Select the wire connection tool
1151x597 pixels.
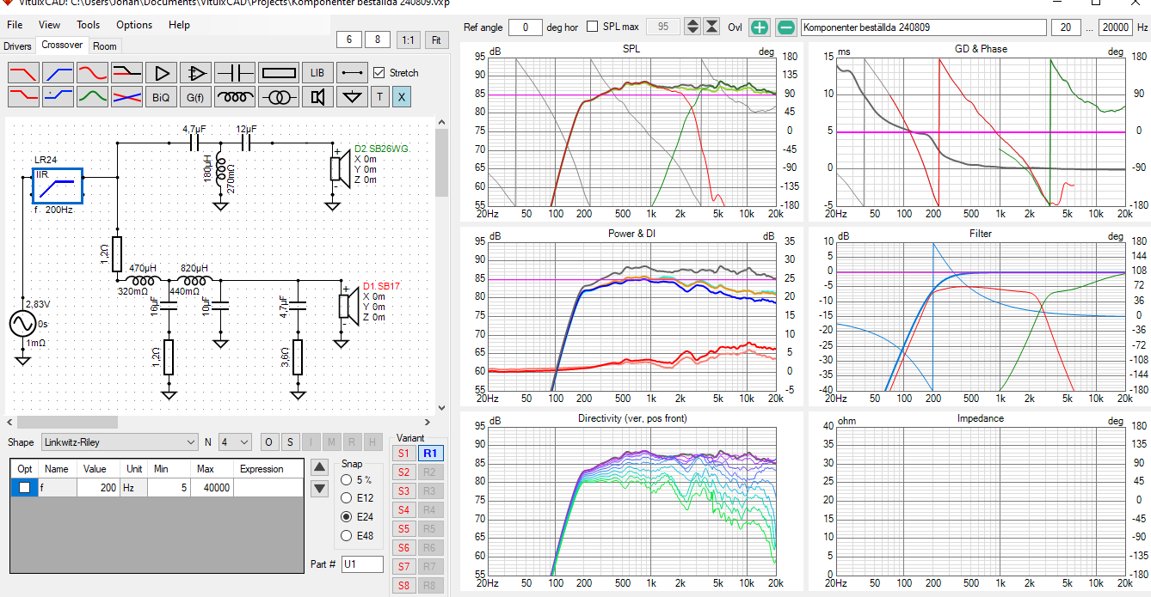coord(352,72)
